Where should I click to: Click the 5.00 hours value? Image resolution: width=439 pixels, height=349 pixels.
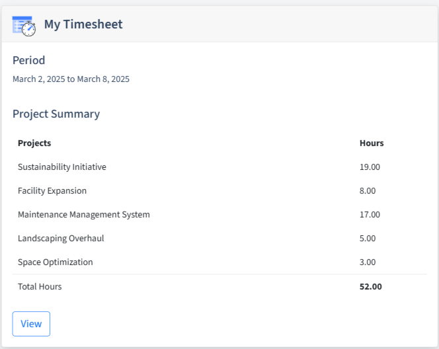click(368, 238)
